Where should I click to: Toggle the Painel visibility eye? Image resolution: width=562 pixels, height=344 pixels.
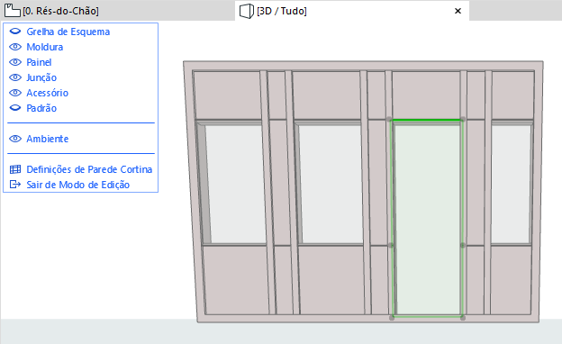(x=15, y=62)
